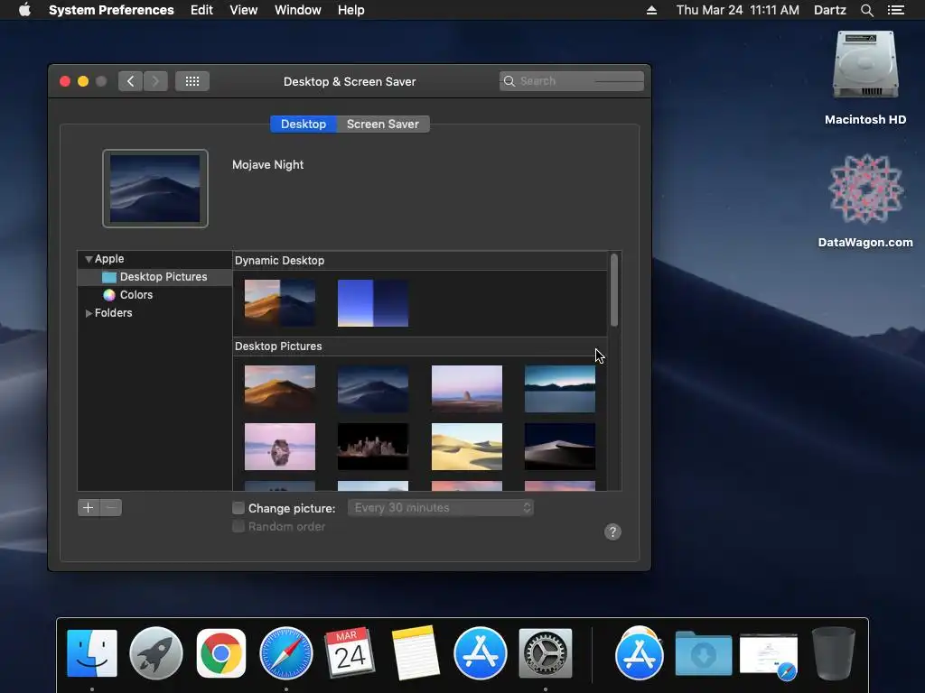
Task: Select the Desktop tab
Action: (304, 125)
